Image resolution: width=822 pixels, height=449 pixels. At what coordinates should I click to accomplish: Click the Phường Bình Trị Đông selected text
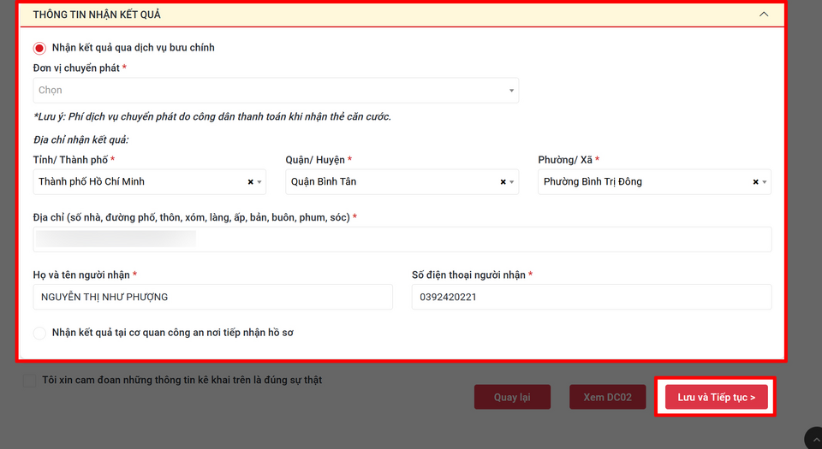coord(593,182)
